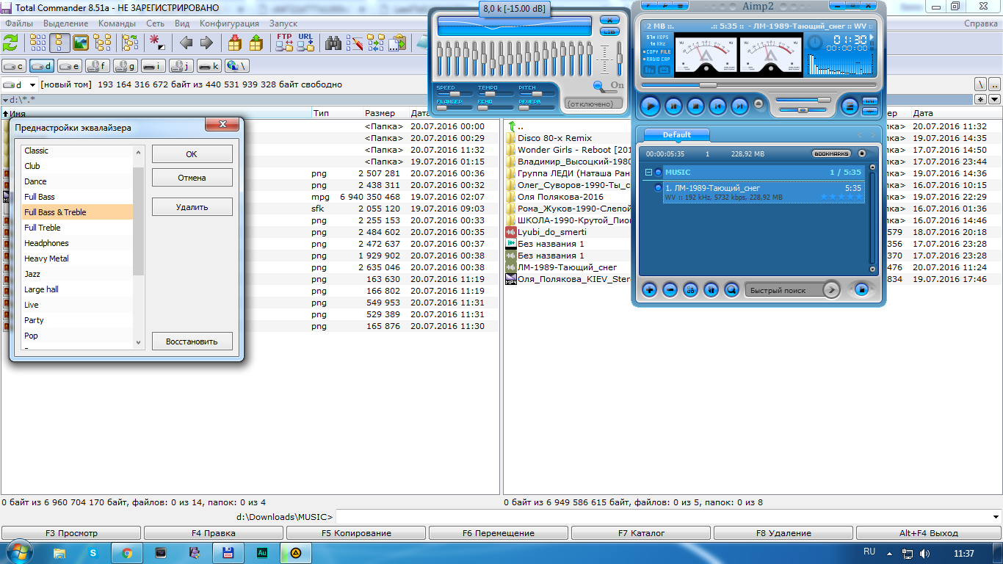This screenshot has height=564, width=1003.
Task: Click Next track button in Aimp2
Action: click(739, 106)
